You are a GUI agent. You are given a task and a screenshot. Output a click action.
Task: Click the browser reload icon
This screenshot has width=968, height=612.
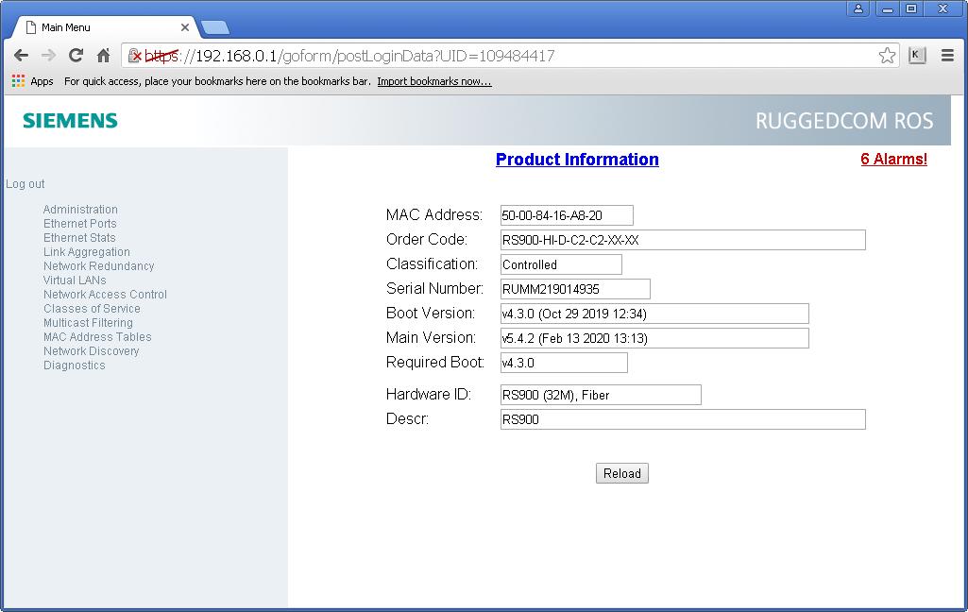(76, 56)
